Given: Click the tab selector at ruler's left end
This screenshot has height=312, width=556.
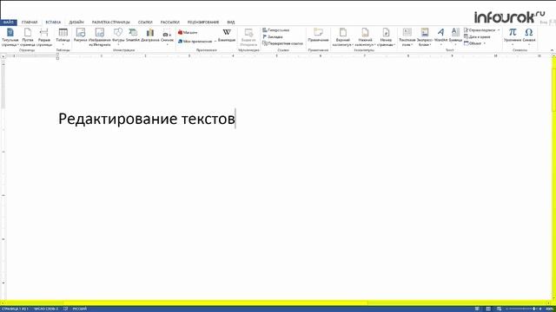Looking at the screenshot, I should [3, 56].
